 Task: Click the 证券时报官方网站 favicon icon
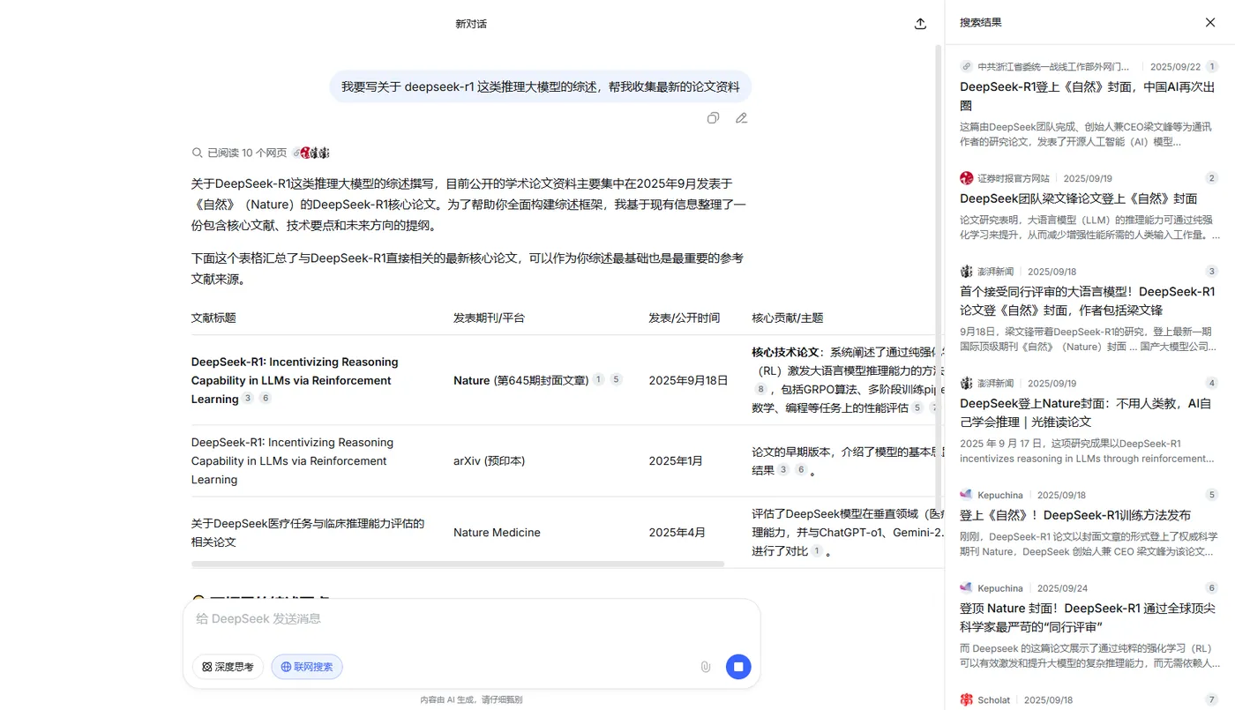click(966, 177)
